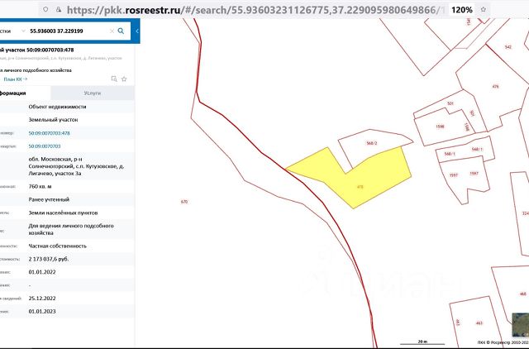Click parcel label 568/2 on map
Viewport: 529px width, 349px height.
(371, 143)
